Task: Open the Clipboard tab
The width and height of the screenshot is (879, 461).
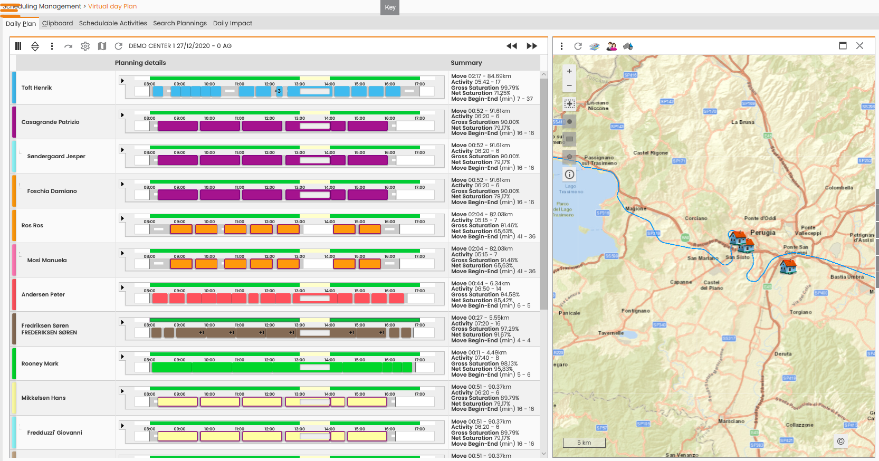Action: point(58,23)
